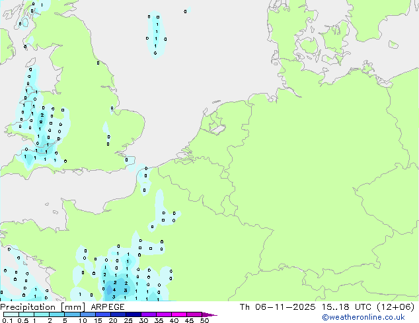This screenshot has height=323, width=419.
Task: Click the 'ARPEGE' model name label
Action: click(x=108, y=307)
